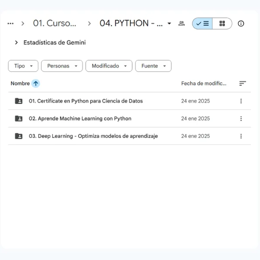The width and height of the screenshot is (260, 260).
Task: Click the shared folder people icon
Action: [182, 23]
